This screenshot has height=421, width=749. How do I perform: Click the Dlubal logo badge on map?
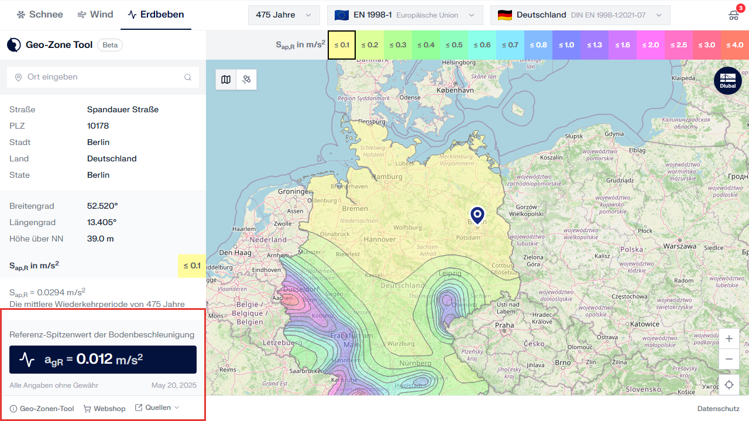click(727, 81)
